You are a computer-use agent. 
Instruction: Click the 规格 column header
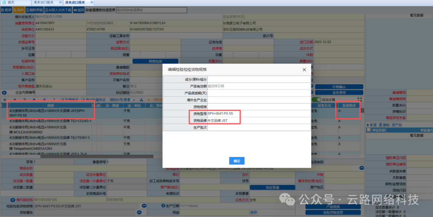pyautogui.click(x=50, y=106)
